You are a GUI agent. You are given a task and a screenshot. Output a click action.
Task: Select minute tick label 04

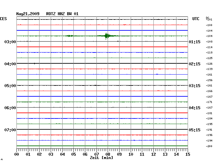pyautogui.click(x=62, y=154)
